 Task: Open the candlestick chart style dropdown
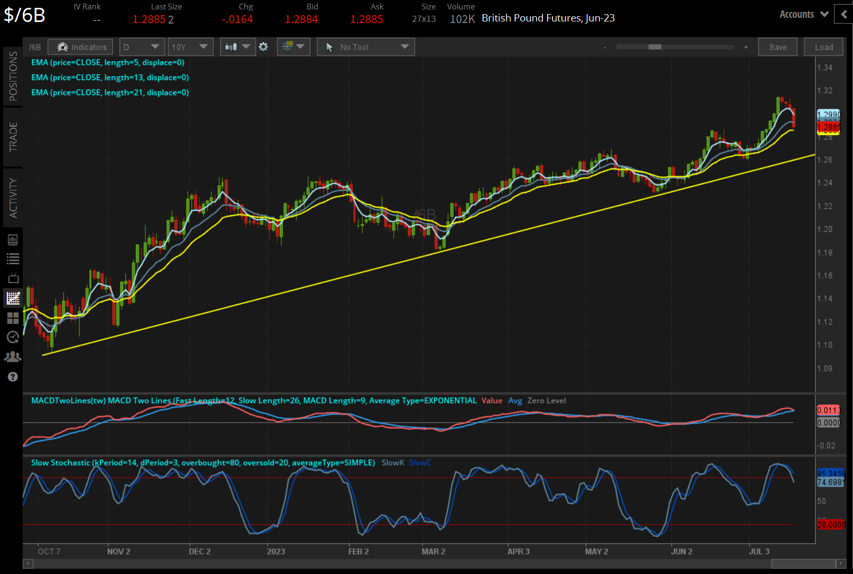tap(237, 47)
